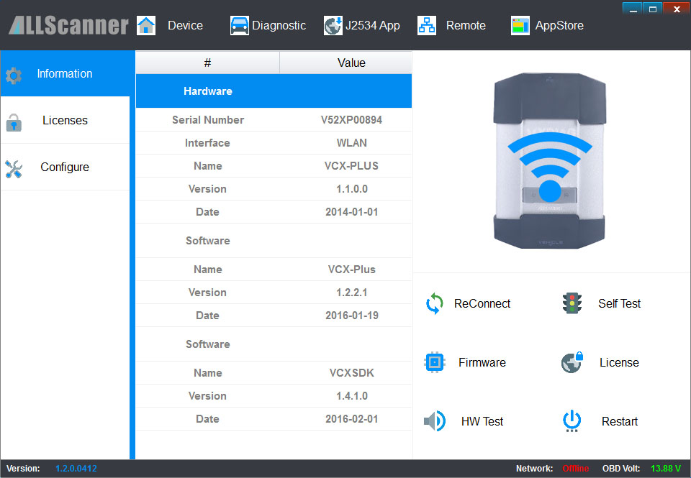The height and width of the screenshot is (478, 691).
Task: Select hardware date 2014-01-01
Action: (x=351, y=212)
